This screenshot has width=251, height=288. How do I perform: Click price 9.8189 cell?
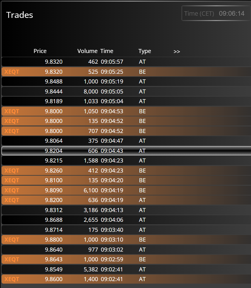[54, 101]
